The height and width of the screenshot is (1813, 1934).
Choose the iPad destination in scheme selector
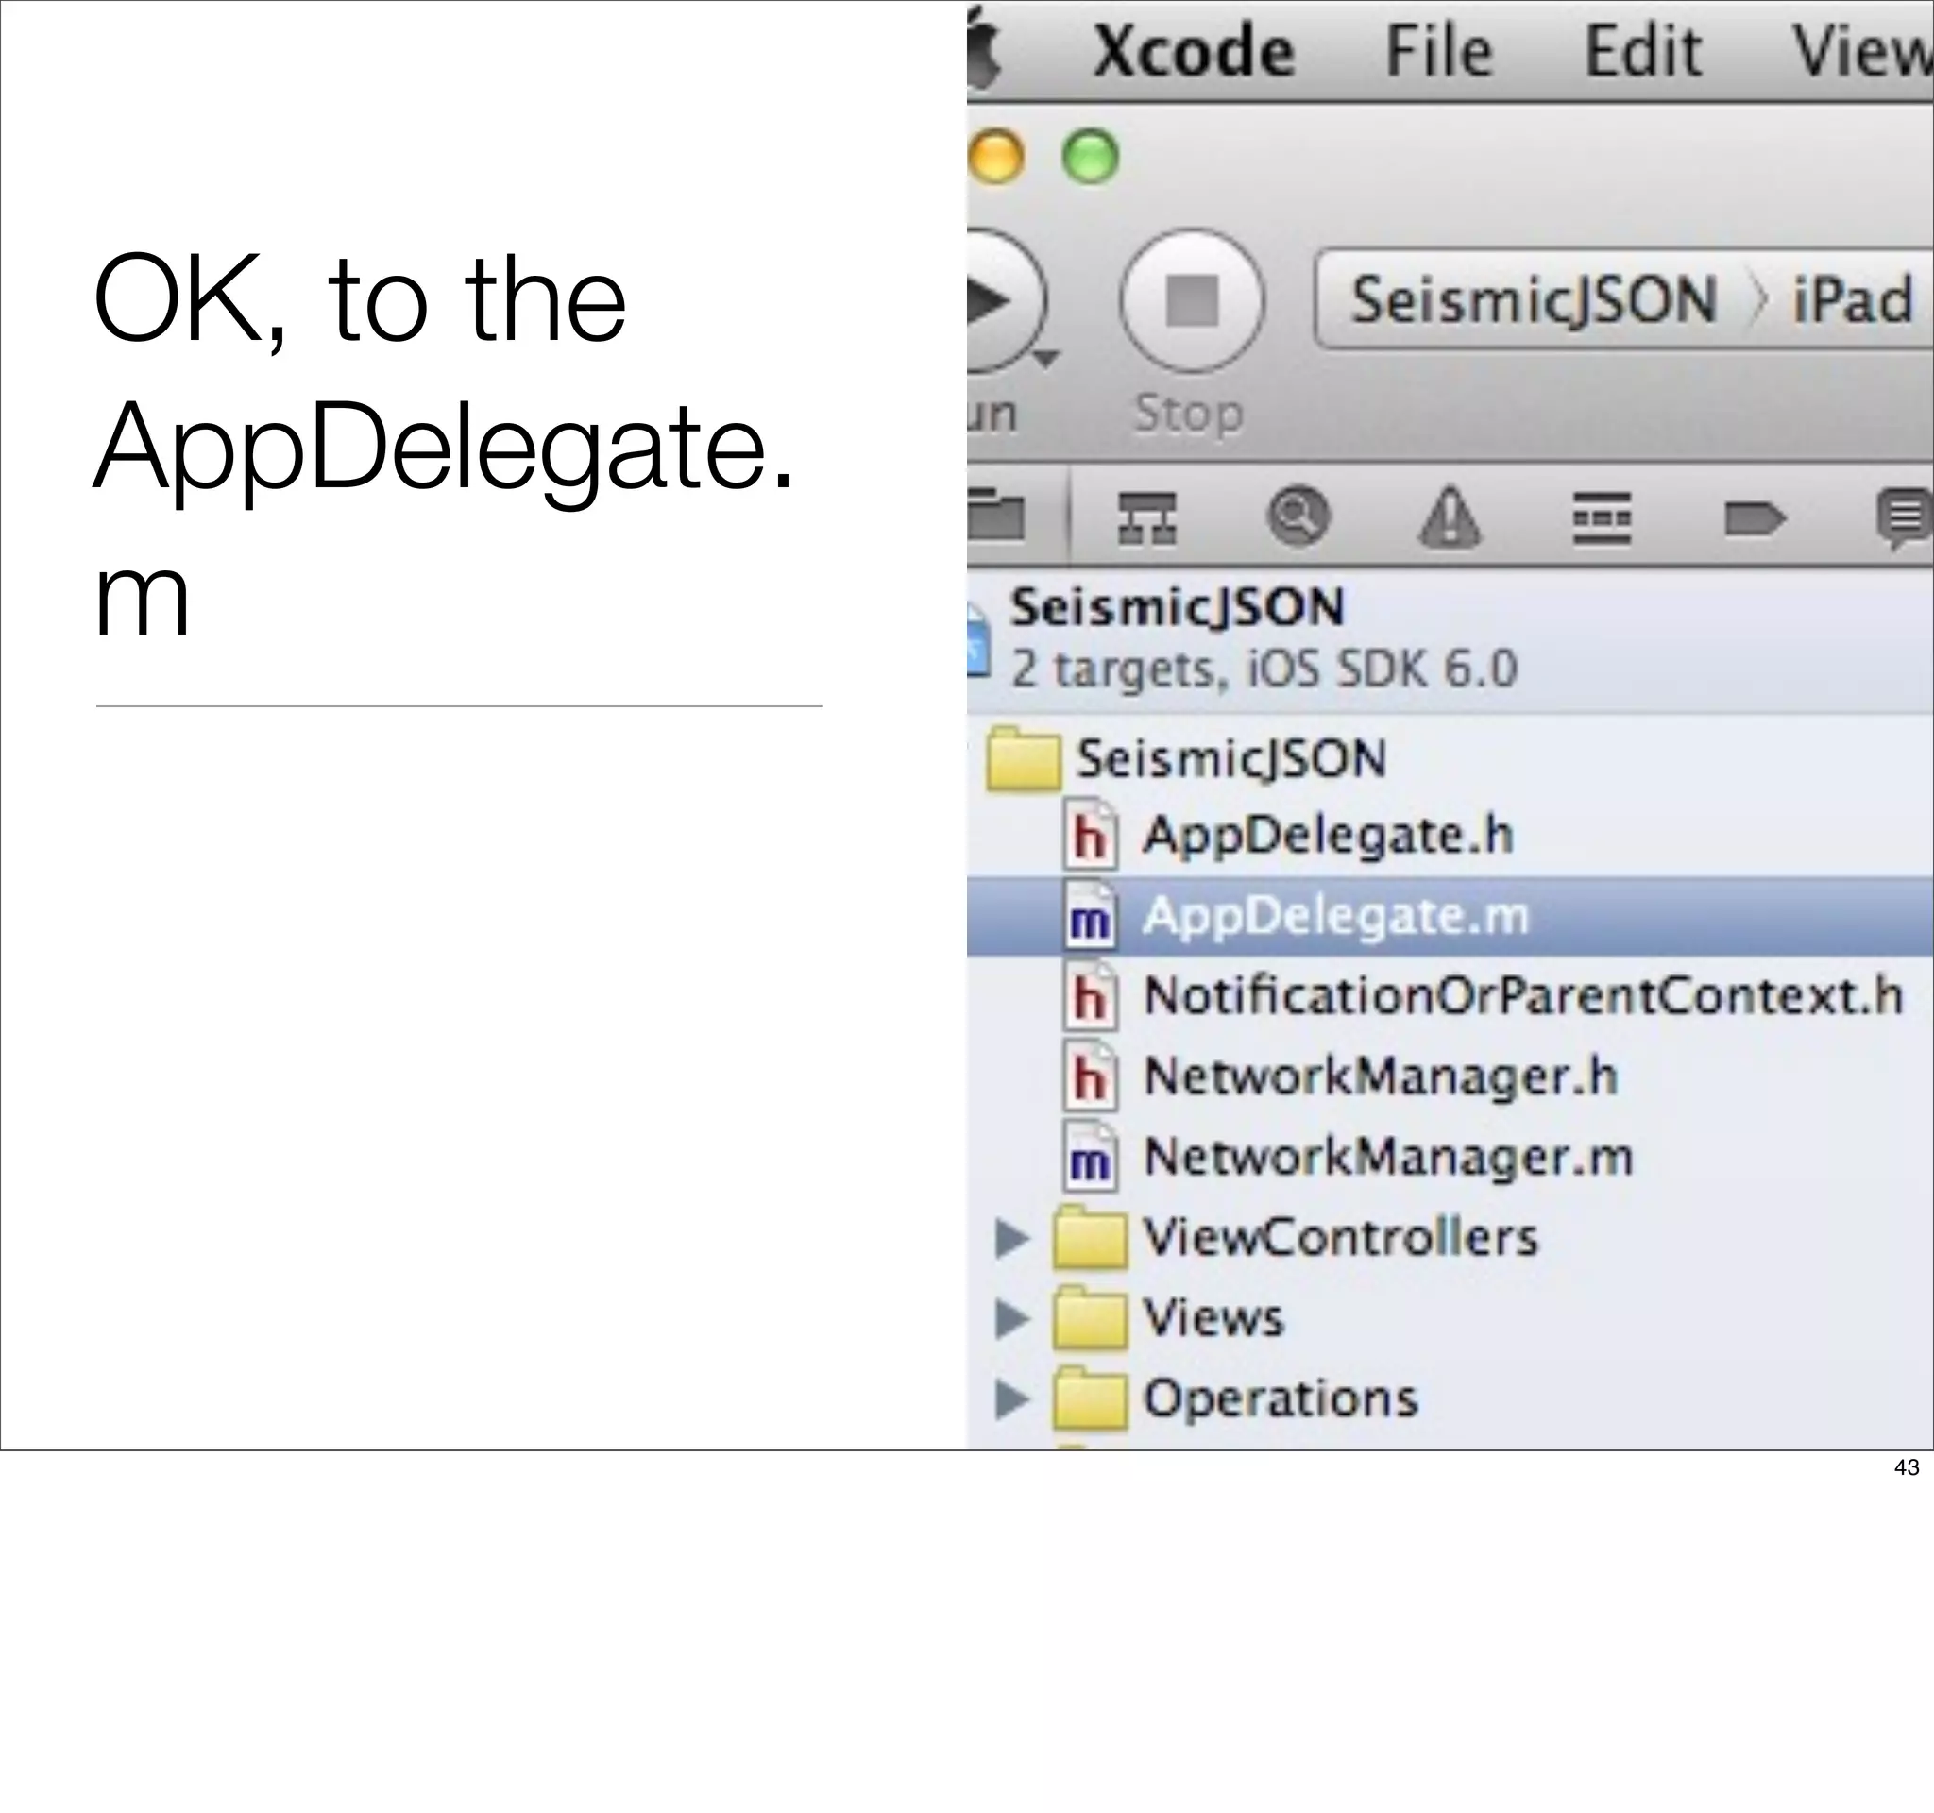[x=1852, y=299]
